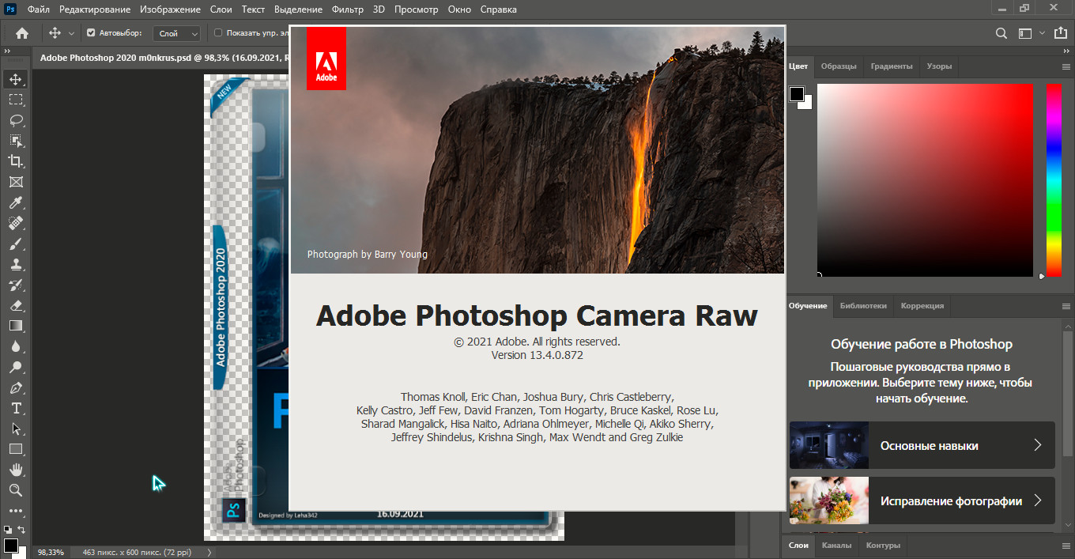Screen dimensions: 1075x559
Task: Click the Home icon in options bar
Action: [x=22, y=33]
